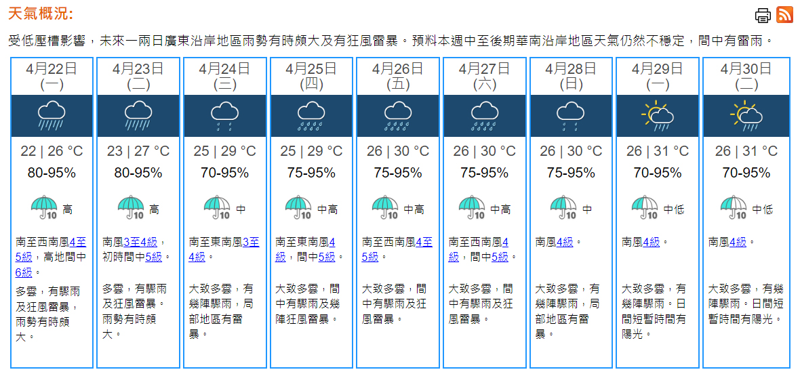
Task: Click April 25 rain cloud icon
Action: coord(311,115)
